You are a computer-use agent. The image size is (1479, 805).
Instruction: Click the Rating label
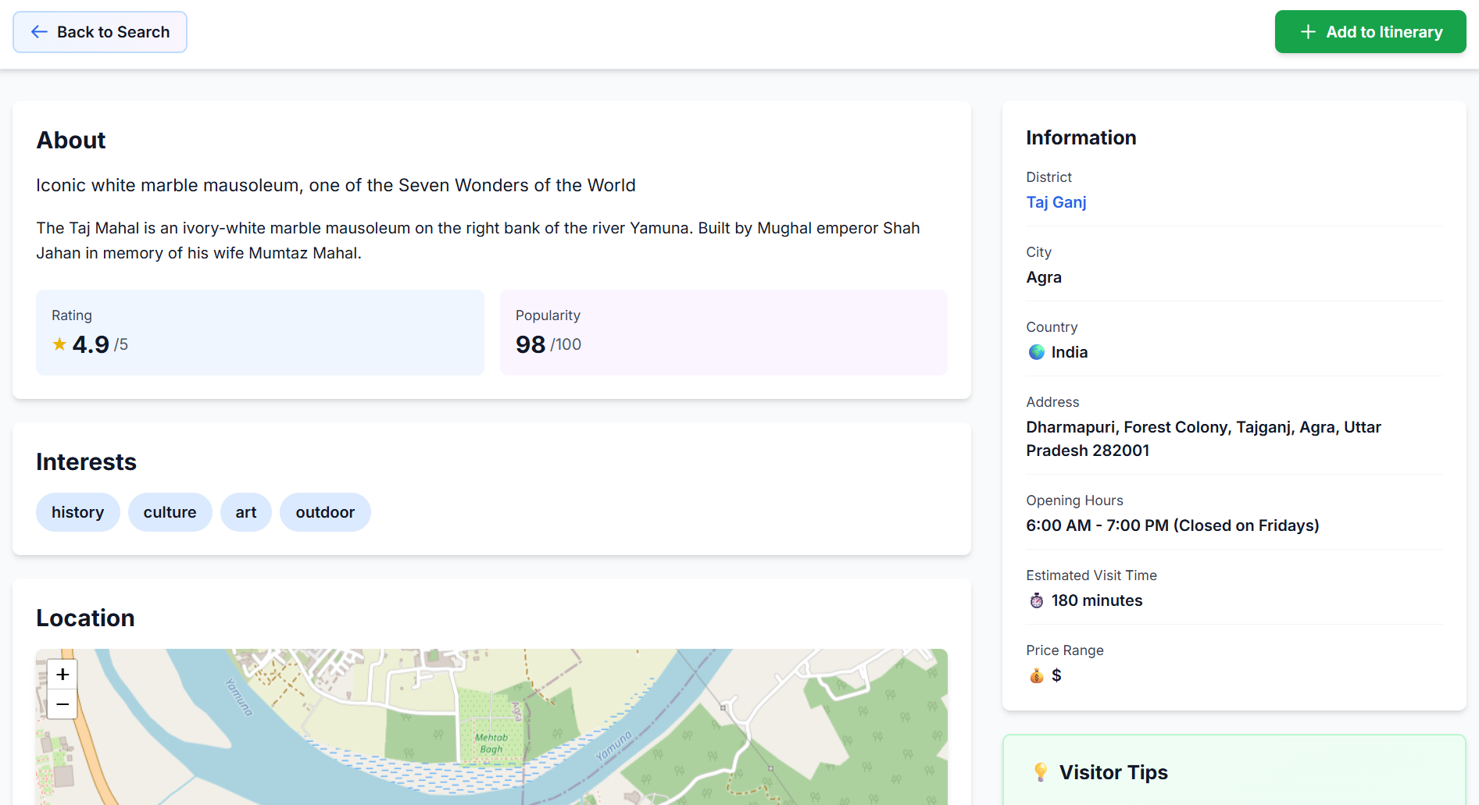72,315
